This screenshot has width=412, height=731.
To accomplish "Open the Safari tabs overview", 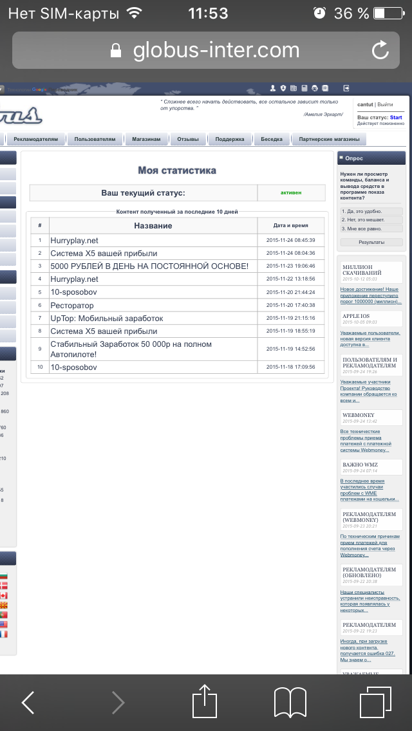I will (375, 702).
